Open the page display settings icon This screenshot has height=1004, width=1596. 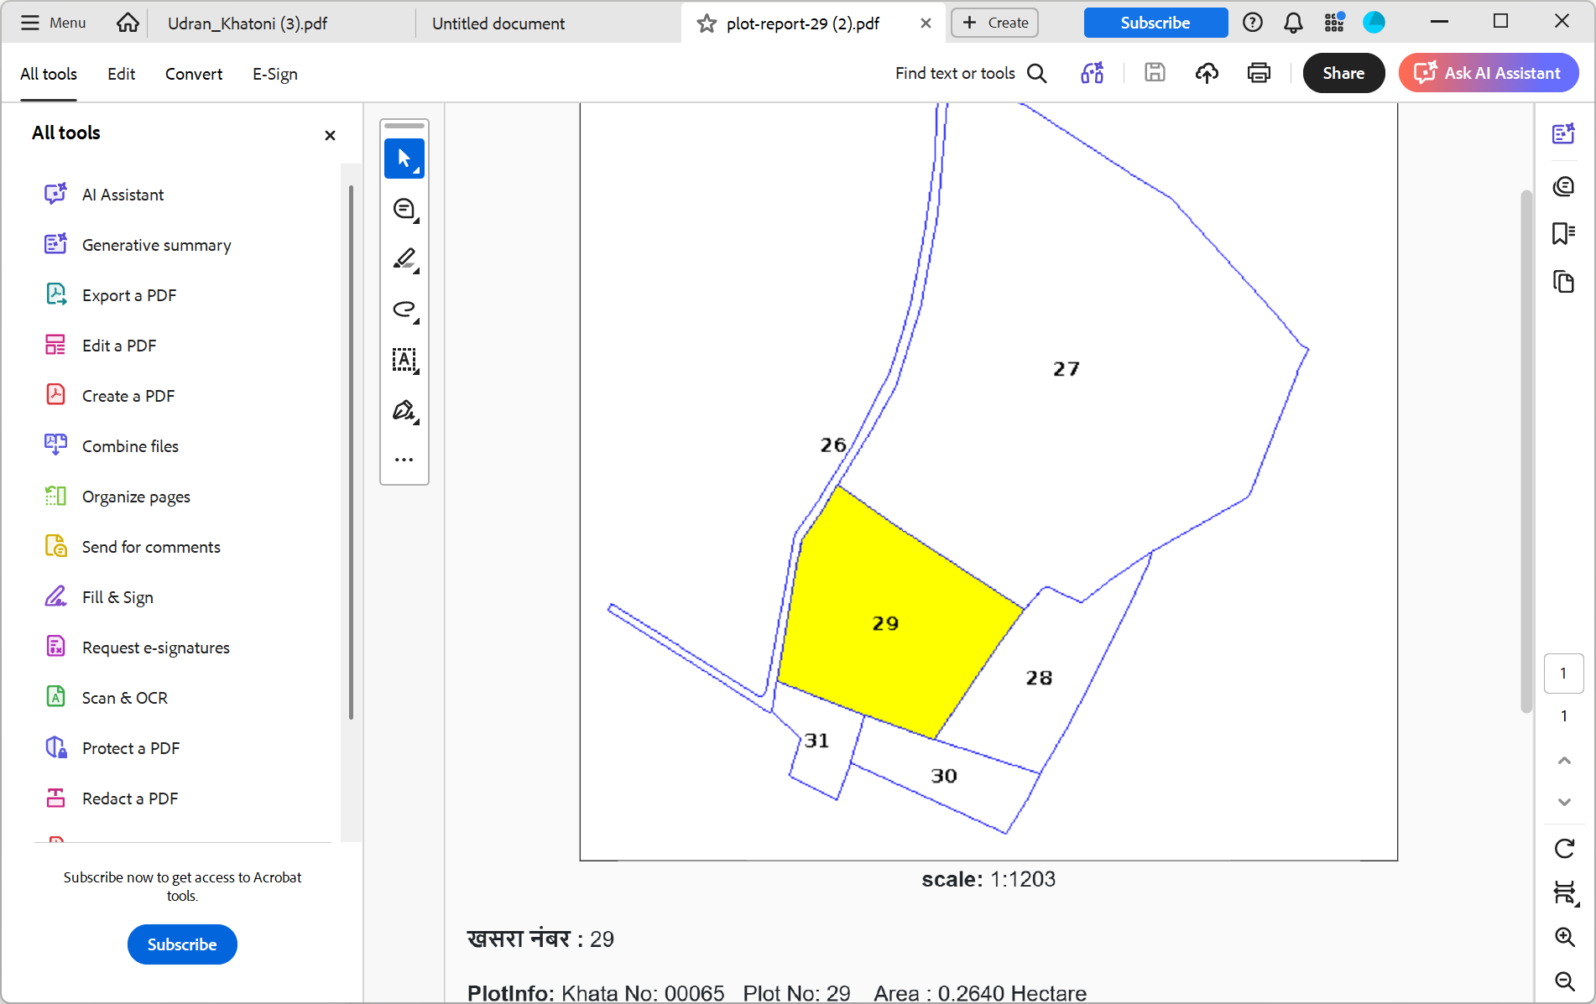tap(1566, 892)
